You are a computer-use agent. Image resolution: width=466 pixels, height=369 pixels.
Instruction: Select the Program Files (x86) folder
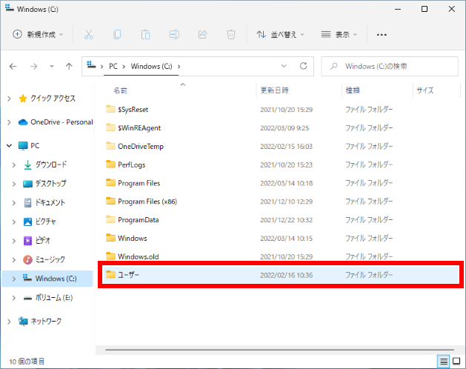point(279,202)
